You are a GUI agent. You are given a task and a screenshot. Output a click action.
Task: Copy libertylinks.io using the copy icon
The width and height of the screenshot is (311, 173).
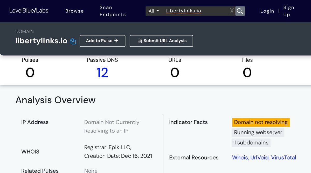[x=73, y=41]
